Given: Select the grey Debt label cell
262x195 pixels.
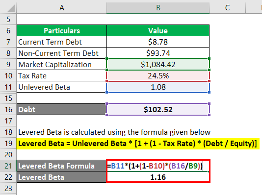Looking at the screenshot, I should 61,110.
